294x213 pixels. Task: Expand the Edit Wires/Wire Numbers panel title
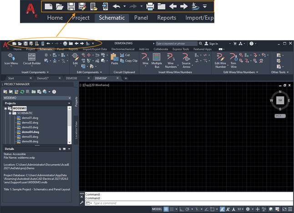tap(241, 72)
